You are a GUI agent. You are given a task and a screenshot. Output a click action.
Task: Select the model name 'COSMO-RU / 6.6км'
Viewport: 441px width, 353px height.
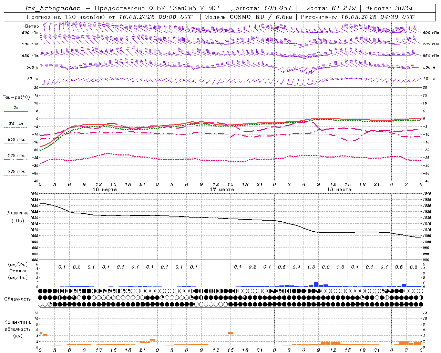point(261,17)
